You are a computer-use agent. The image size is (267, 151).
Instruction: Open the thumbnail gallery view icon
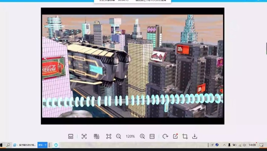71,136
